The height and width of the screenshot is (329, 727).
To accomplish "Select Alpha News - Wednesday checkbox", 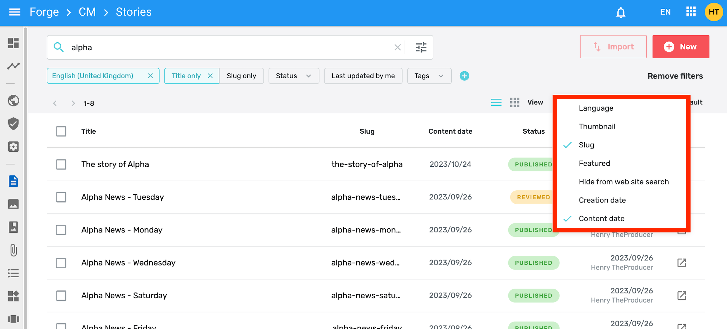I will pos(61,263).
